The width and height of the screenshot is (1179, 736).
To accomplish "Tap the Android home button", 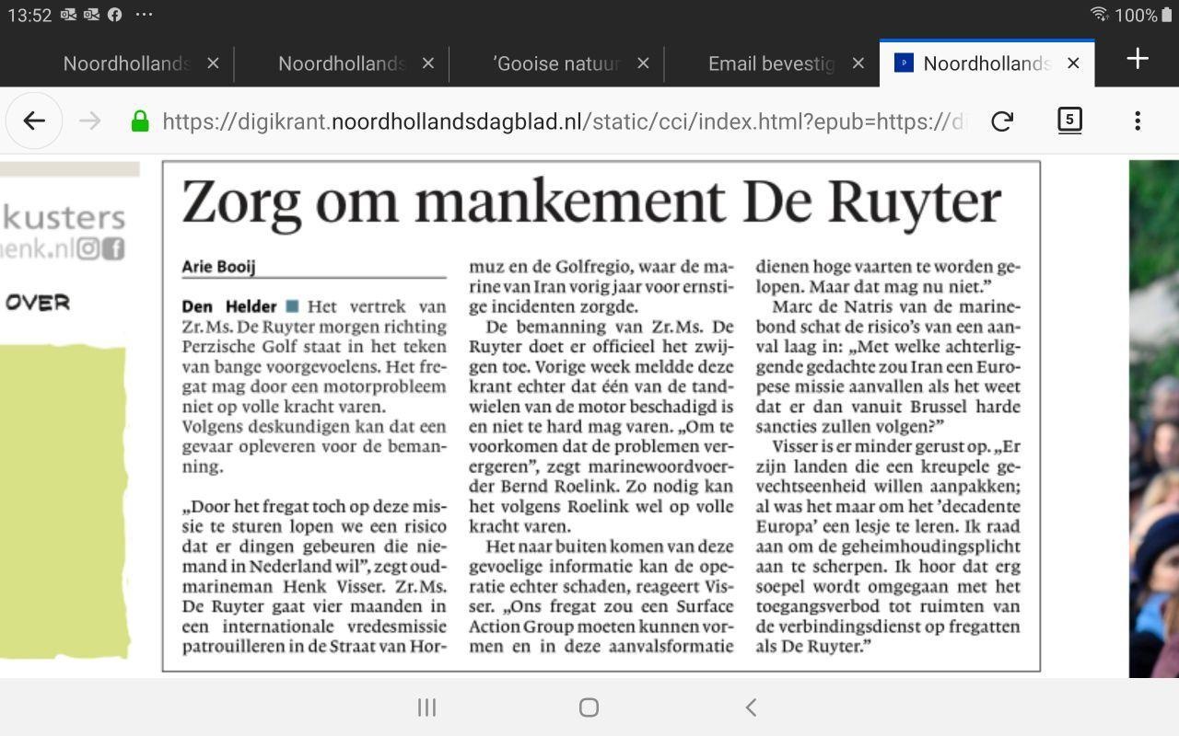I will (x=589, y=707).
